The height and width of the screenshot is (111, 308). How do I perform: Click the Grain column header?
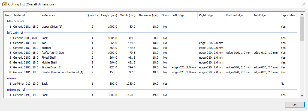[x=165, y=15]
